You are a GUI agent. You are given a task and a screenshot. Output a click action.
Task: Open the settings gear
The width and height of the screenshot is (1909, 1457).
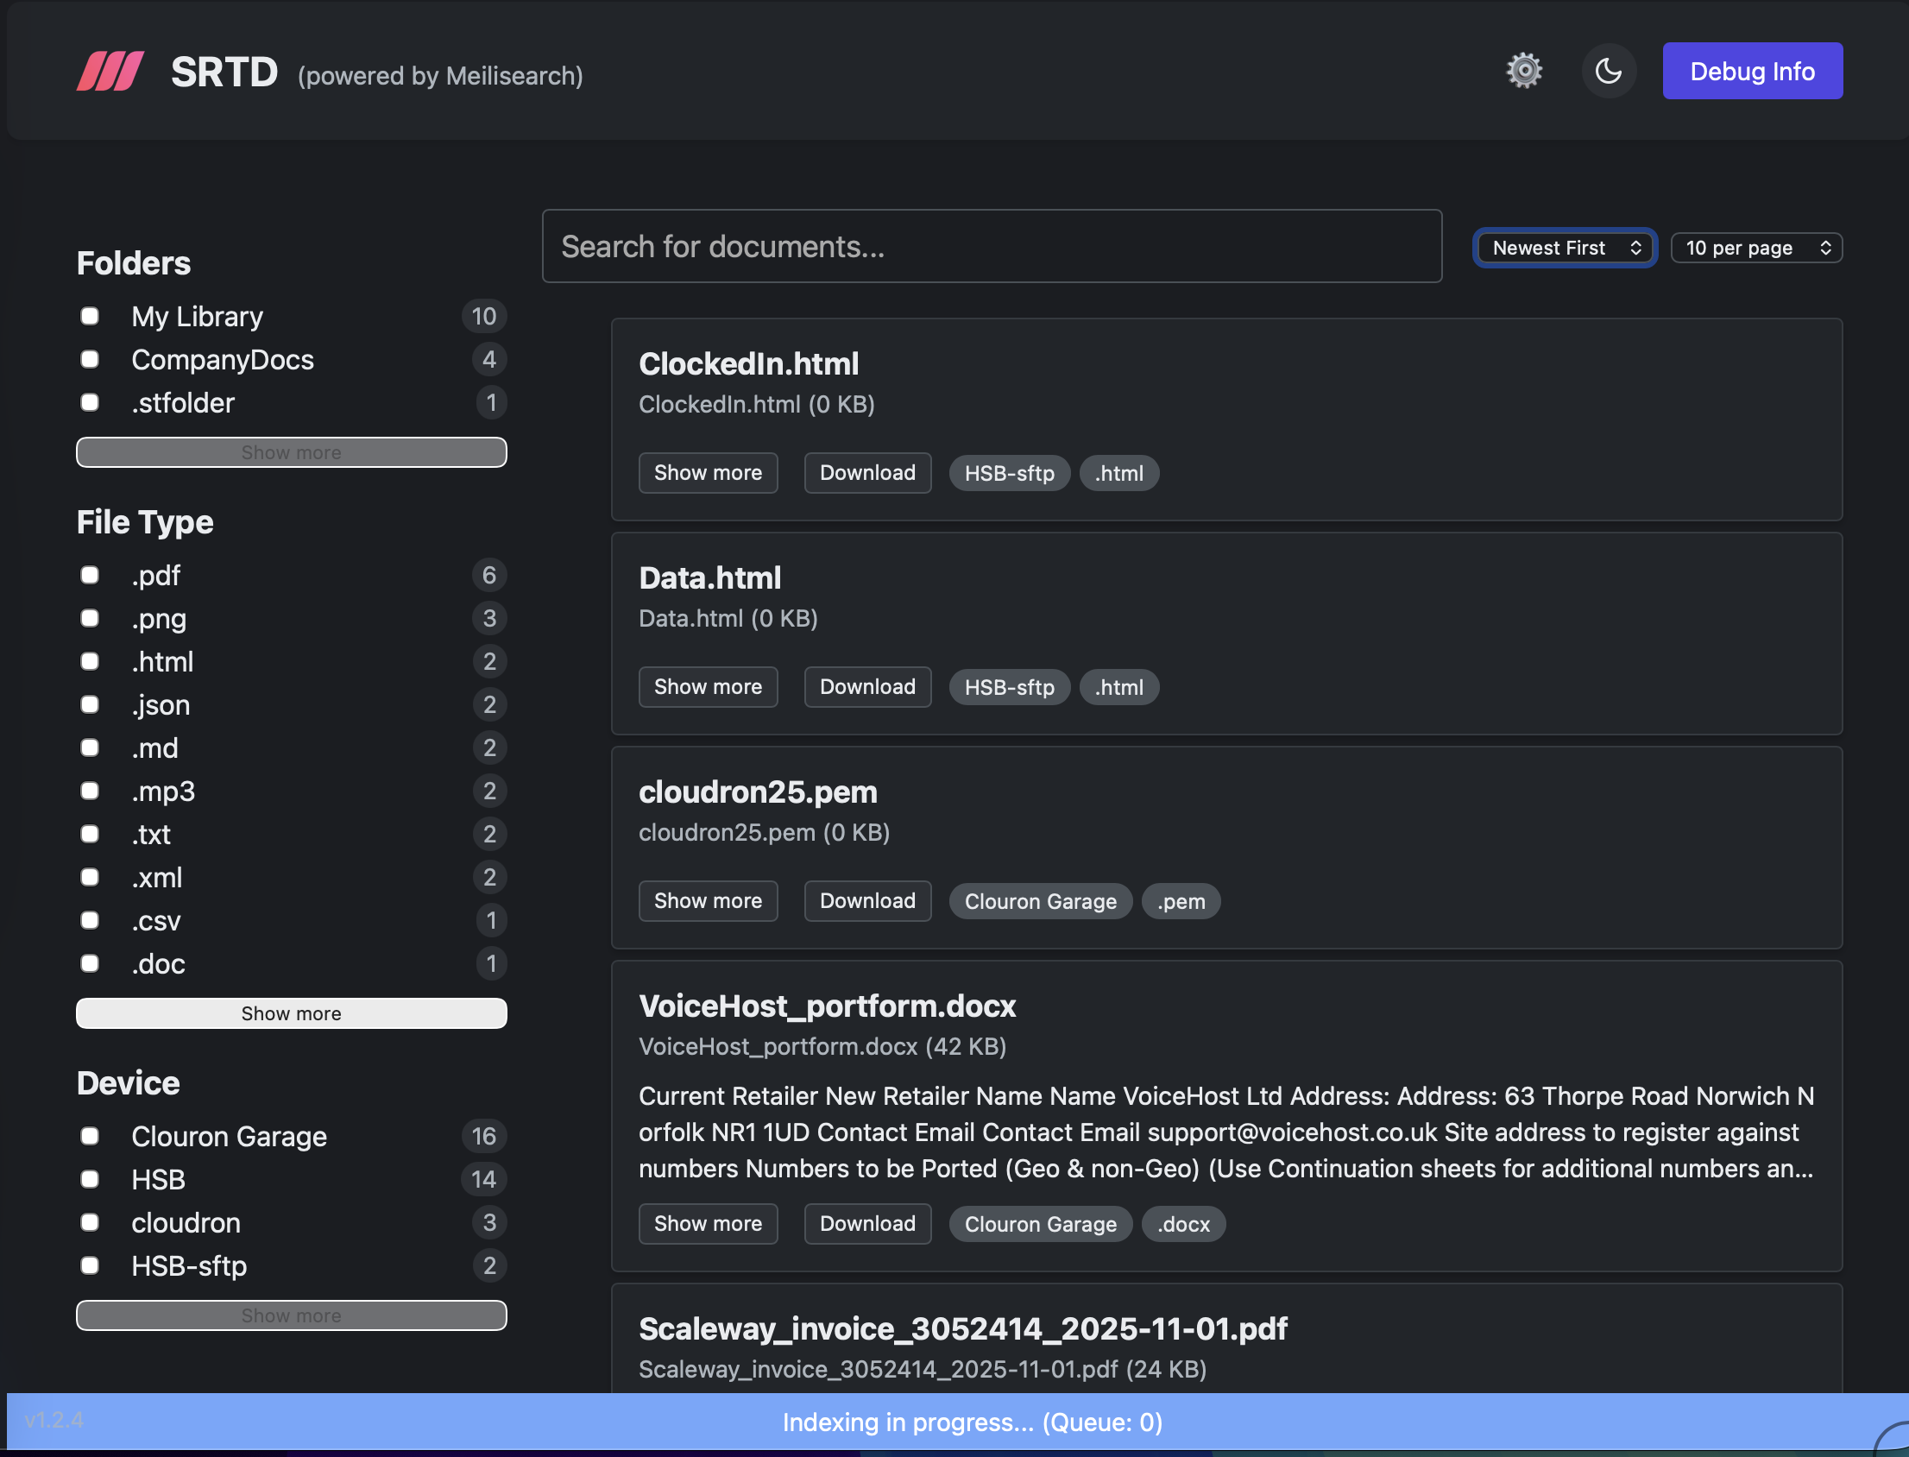1525,70
